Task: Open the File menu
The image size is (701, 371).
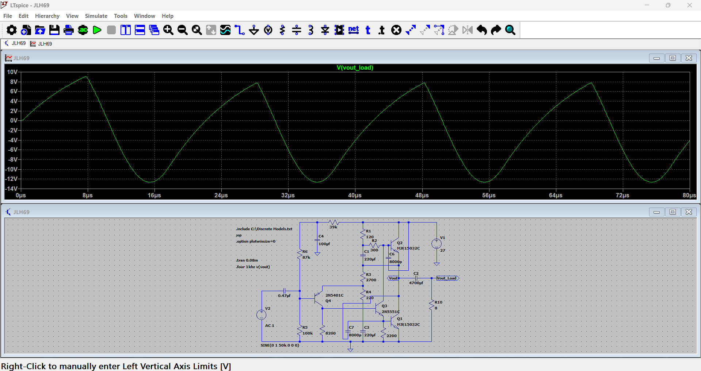Action: [x=8, y=16]
